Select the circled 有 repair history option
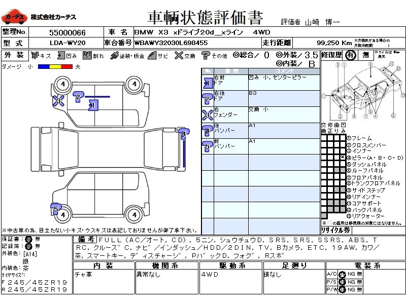 (350, 56)
